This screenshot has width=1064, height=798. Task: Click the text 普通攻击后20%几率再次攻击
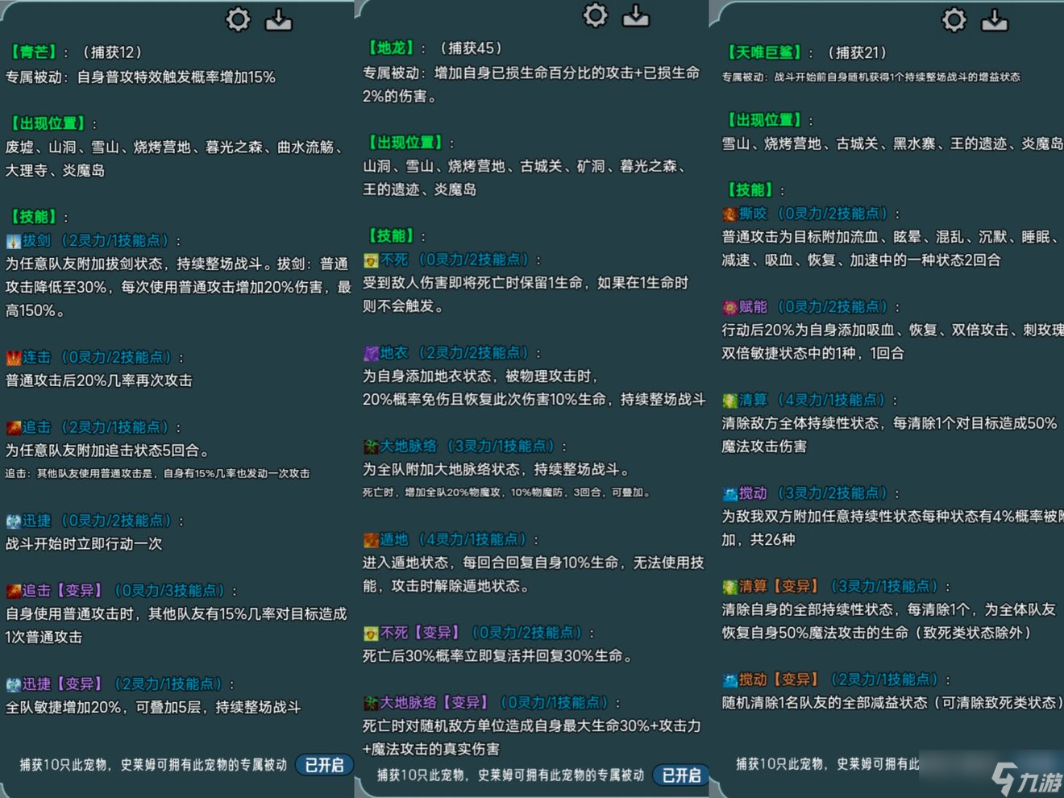(99, 380)
